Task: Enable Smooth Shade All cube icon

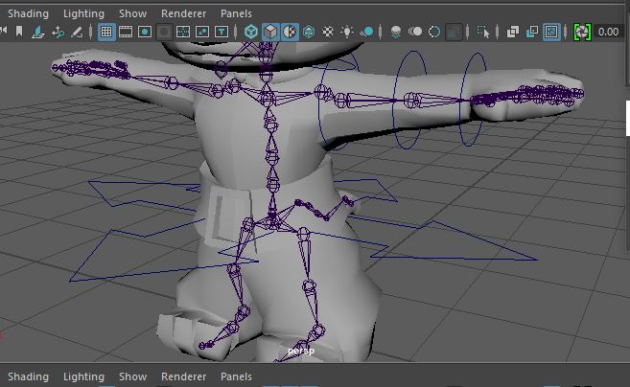Action: point(270,32)
